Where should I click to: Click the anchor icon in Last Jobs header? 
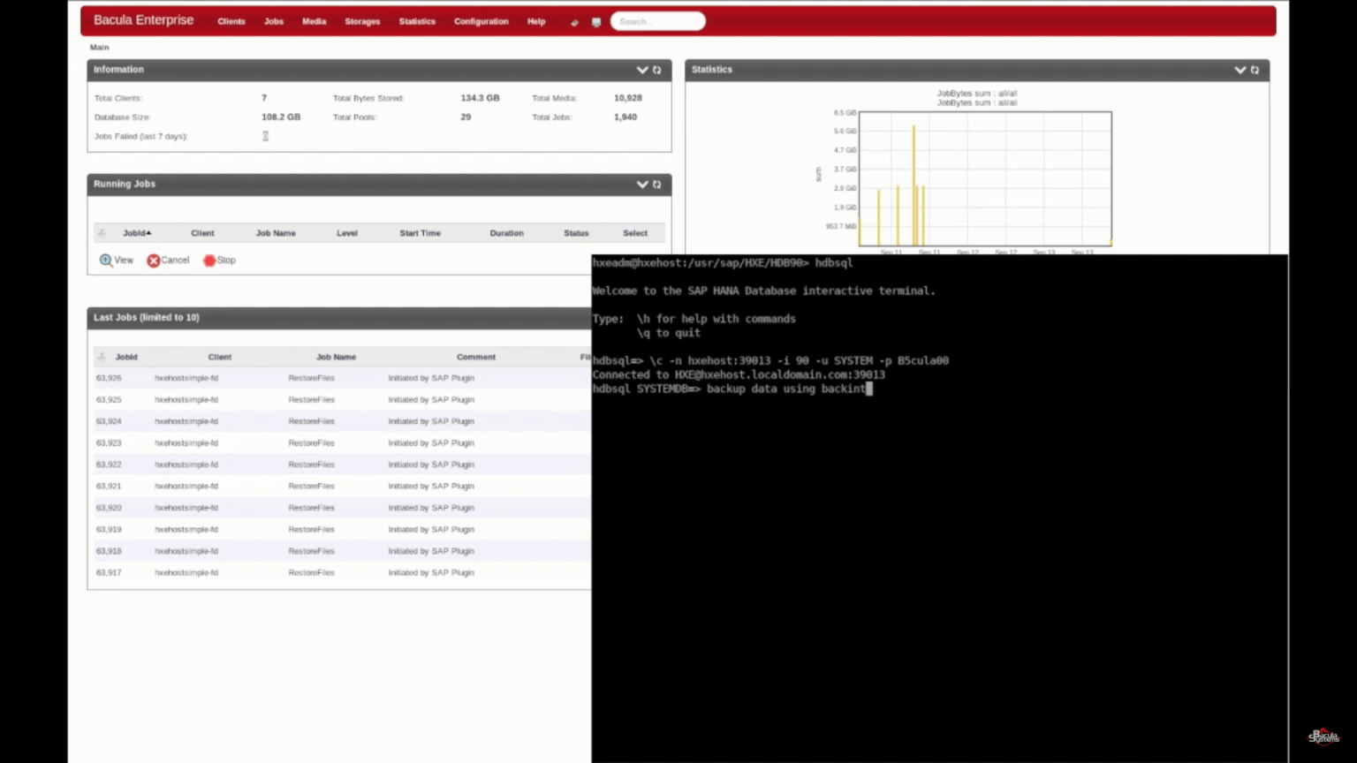[x=102, y=357]
